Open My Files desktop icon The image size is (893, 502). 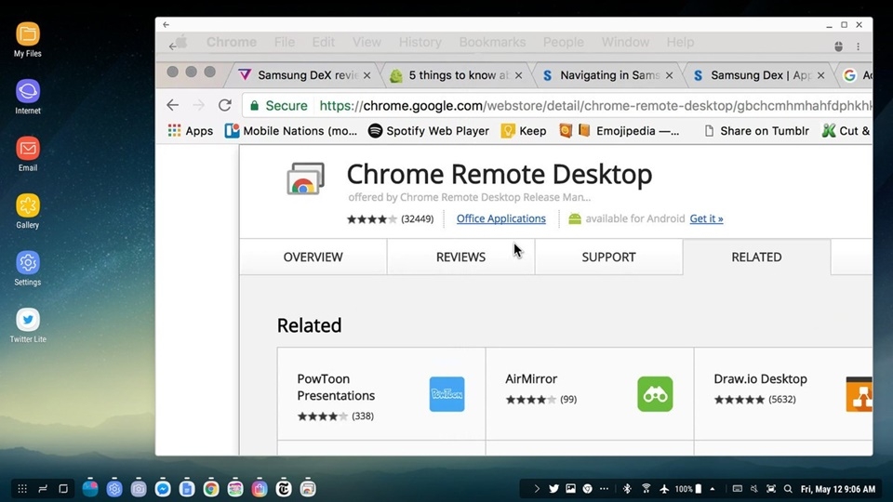coord(27,39)
